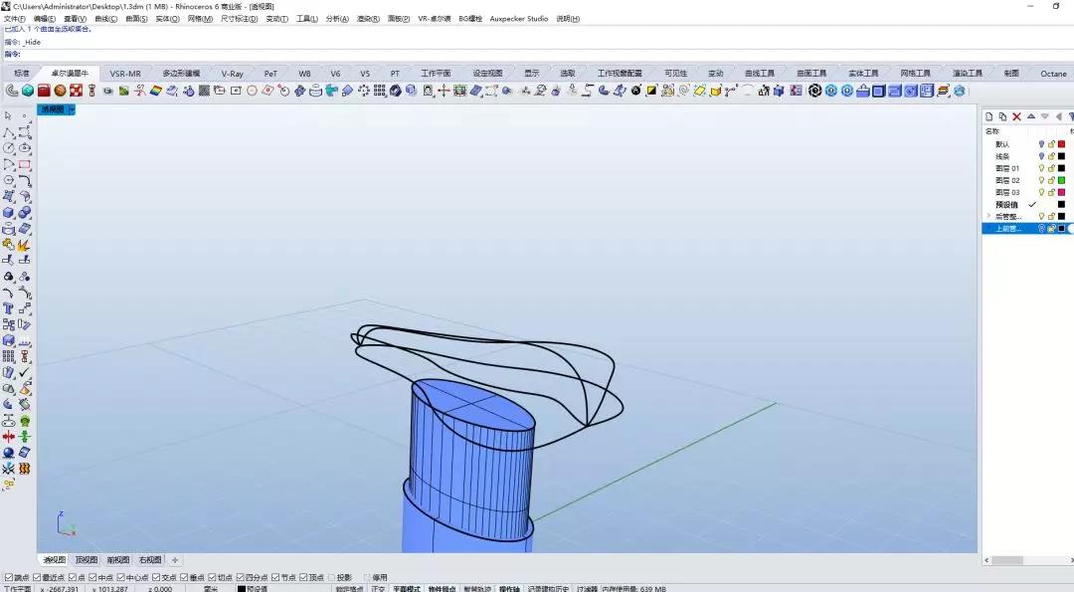Delete layer with the red X icon

[1016, 116]
